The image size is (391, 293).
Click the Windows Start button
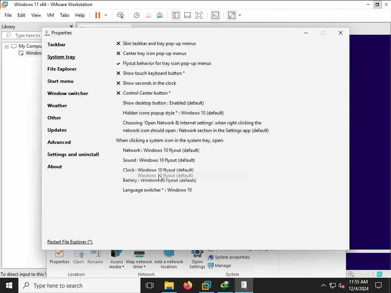[x=9, y=285]
